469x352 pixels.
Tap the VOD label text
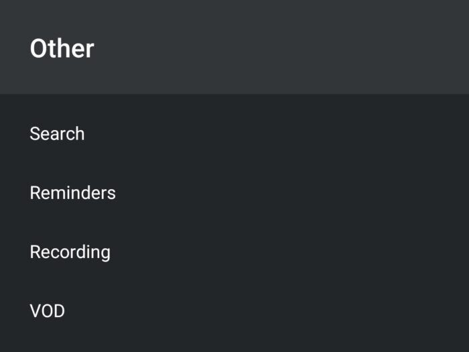click(47, 311)
